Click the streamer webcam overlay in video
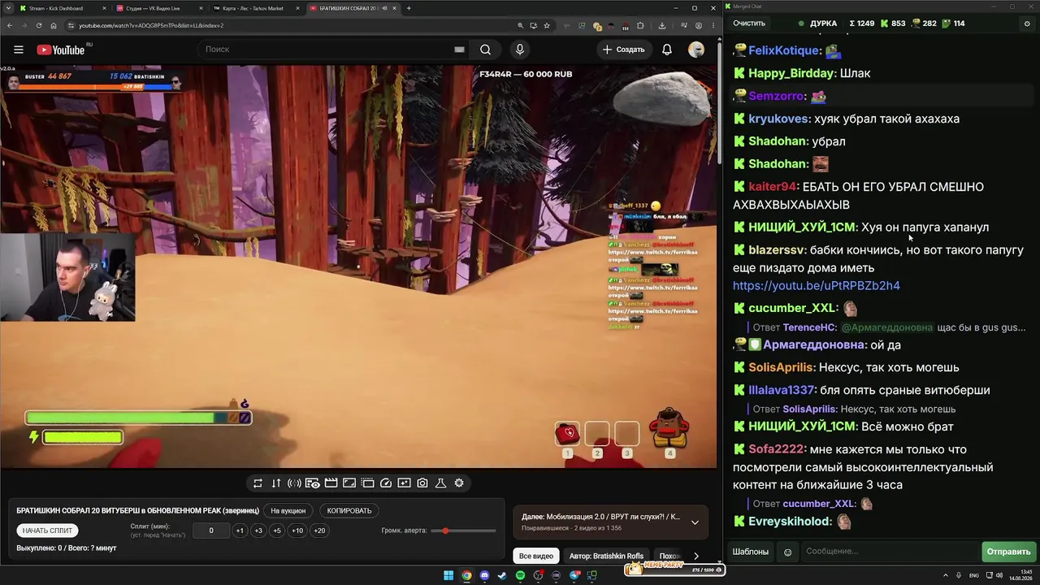Screen dimensions: 1040x585 [x=67, y=277]
